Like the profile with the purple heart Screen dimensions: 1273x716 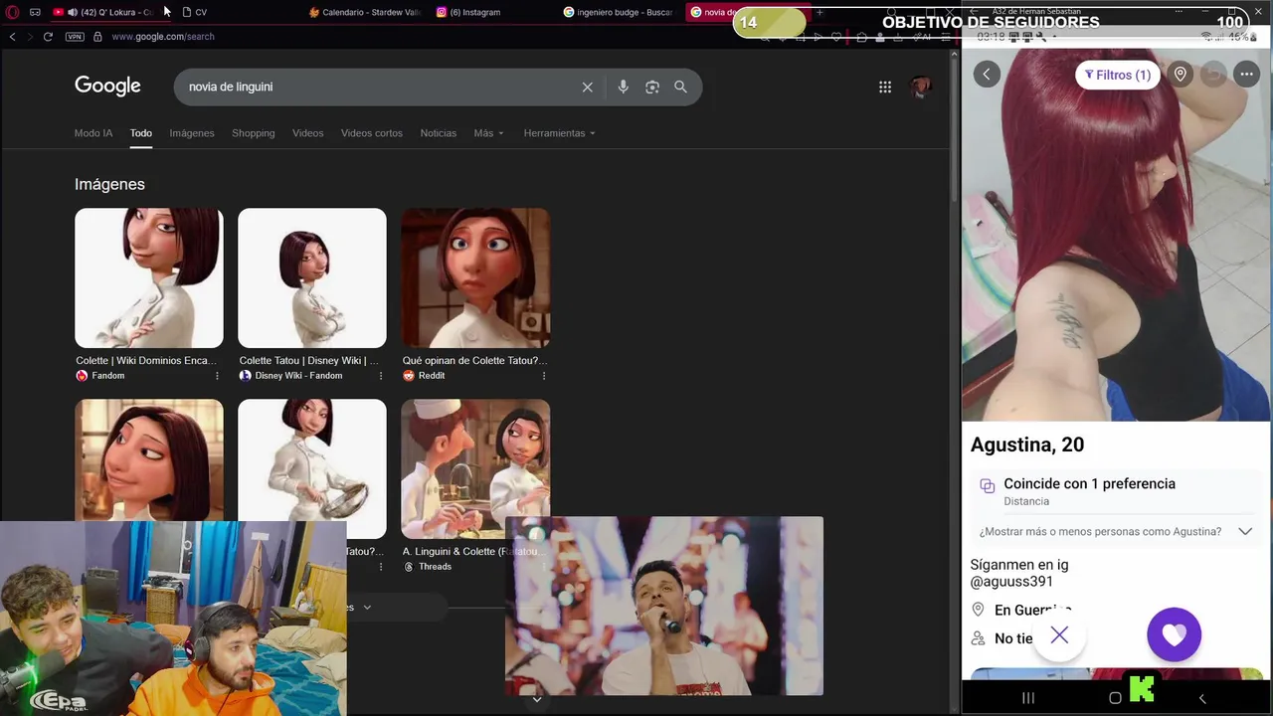(1175, 634)
